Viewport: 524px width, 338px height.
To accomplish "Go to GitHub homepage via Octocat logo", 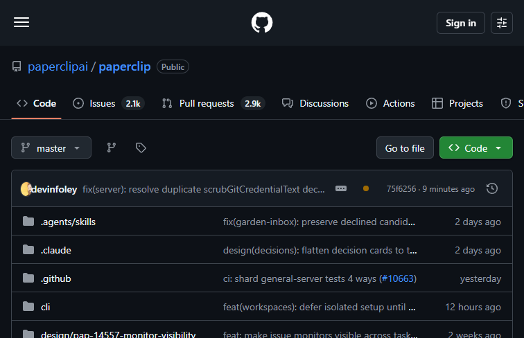I will tap(262, 23).
